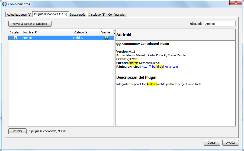Viewport: 244px width, 151px height.
Task: Click the Fuente: Android Netbeans Kenai text
Action: pyautogui.click(x=138, y=63)
